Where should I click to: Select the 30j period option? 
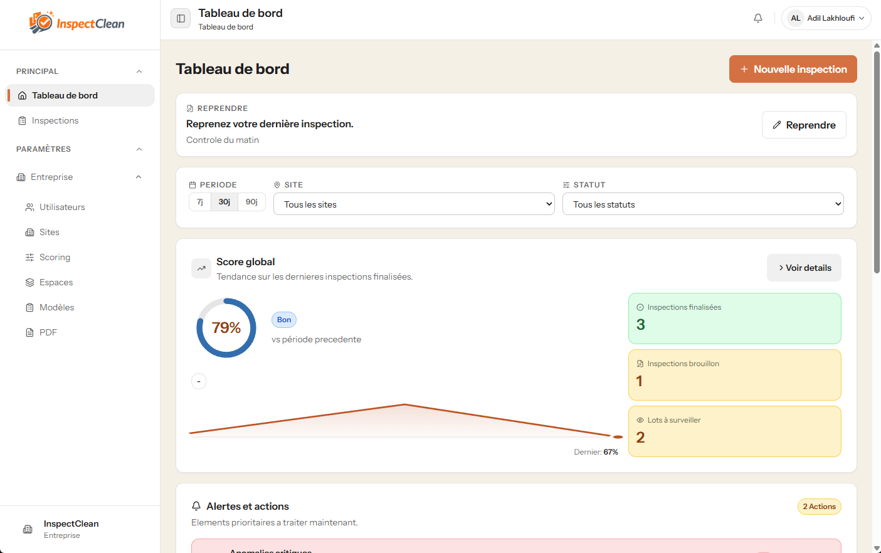pyautogui.click(x=224, y=202)
